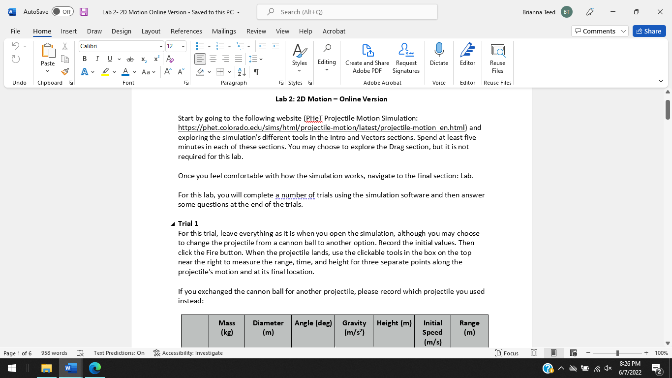Toggle subscript formatting
This screenshot has height=378, width=672.
pyautogui.click(x=143, y=59)
